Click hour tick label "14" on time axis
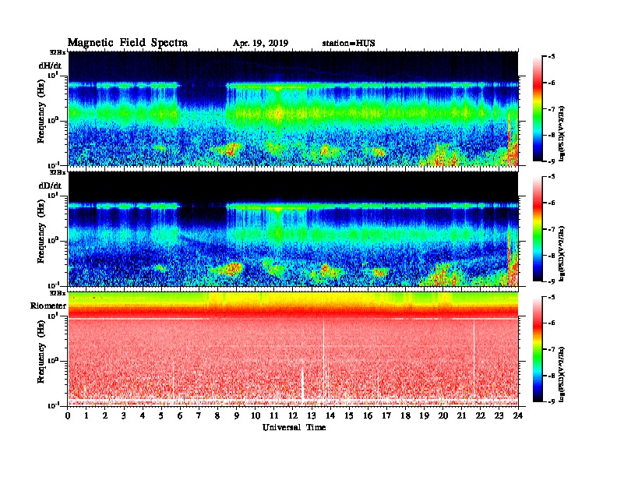 pyautogui.click(x=330, y=415)
